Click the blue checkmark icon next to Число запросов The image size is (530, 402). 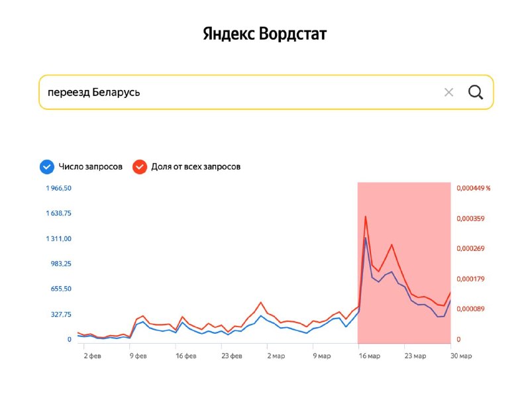pyautogui.click(x=46, y=166)
